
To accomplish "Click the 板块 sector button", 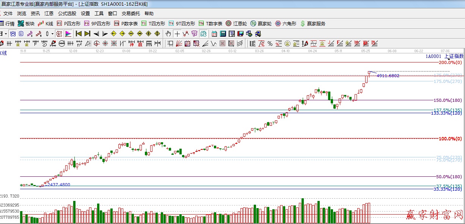I will click(x=26, y=23).
